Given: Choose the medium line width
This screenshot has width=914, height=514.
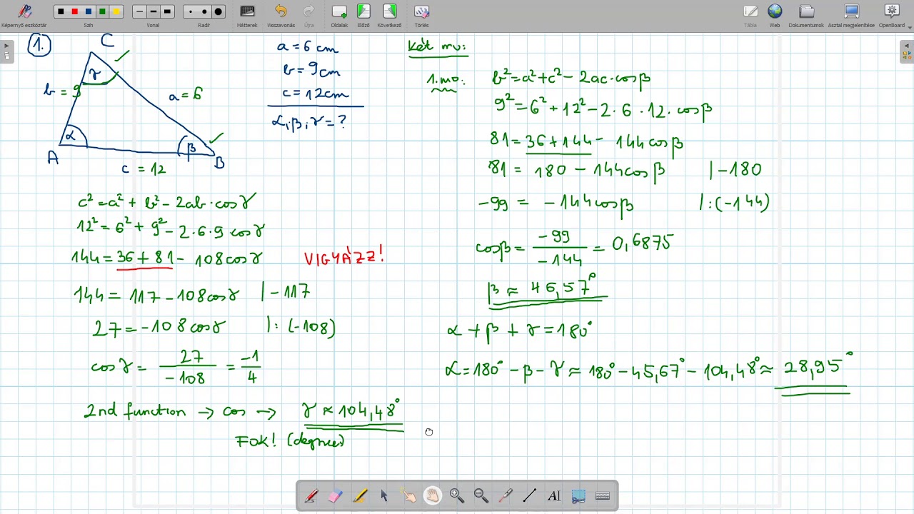Looking at the screenshot, I should point(153,11).
